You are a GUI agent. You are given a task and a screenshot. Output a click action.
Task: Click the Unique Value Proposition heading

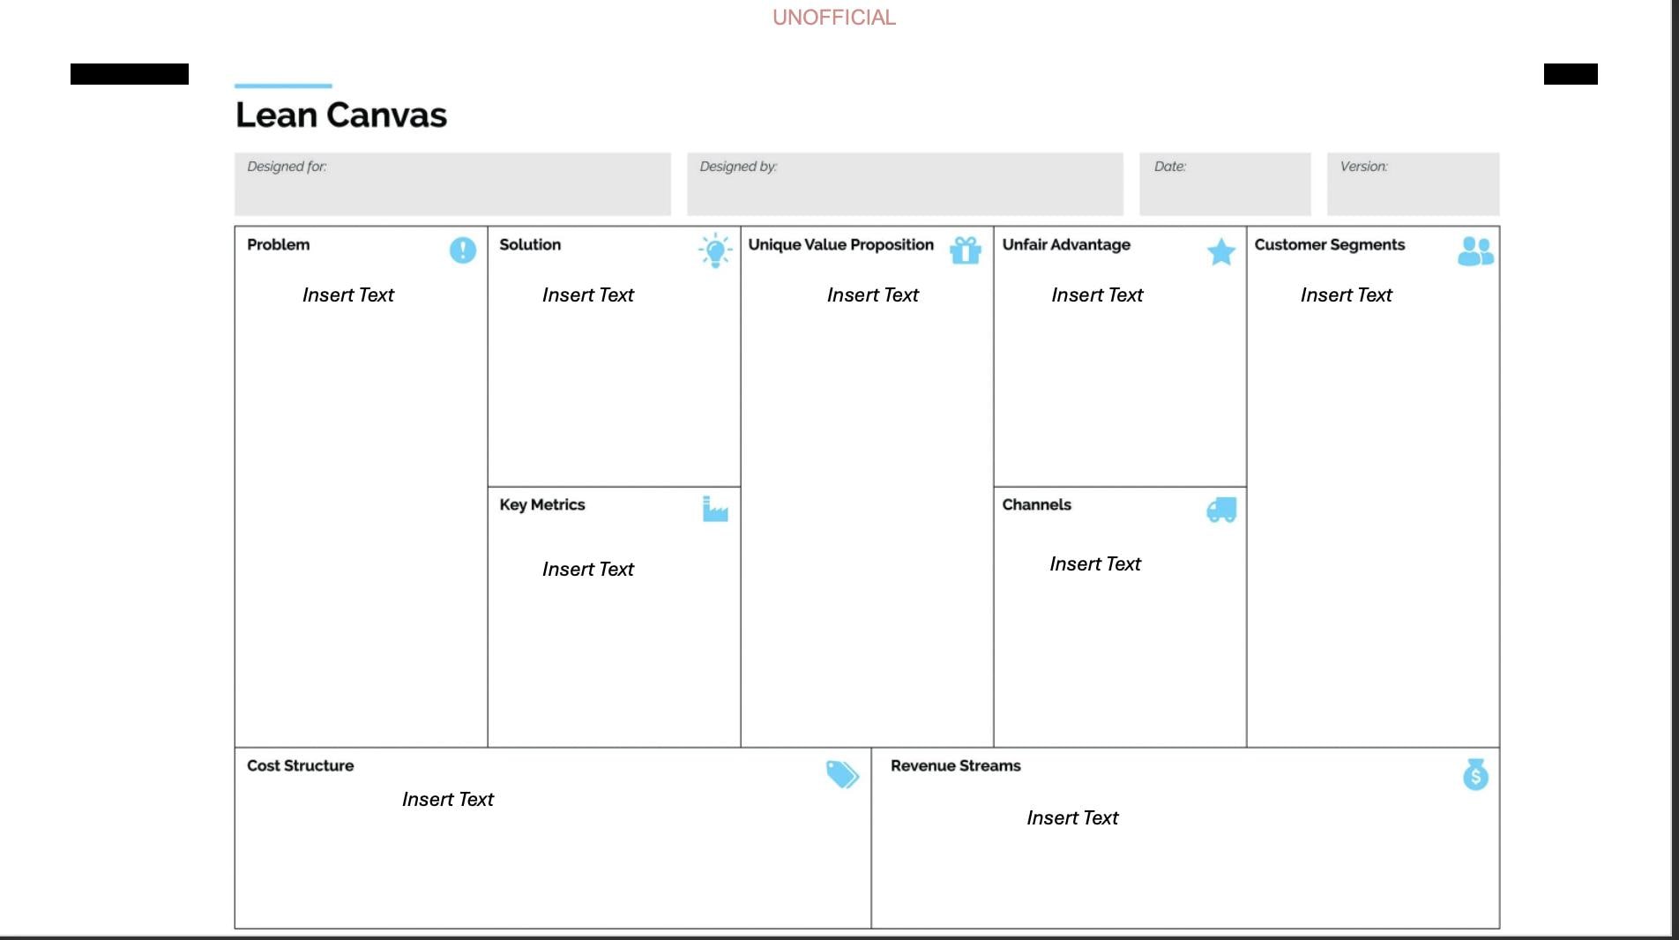point(841,244)
